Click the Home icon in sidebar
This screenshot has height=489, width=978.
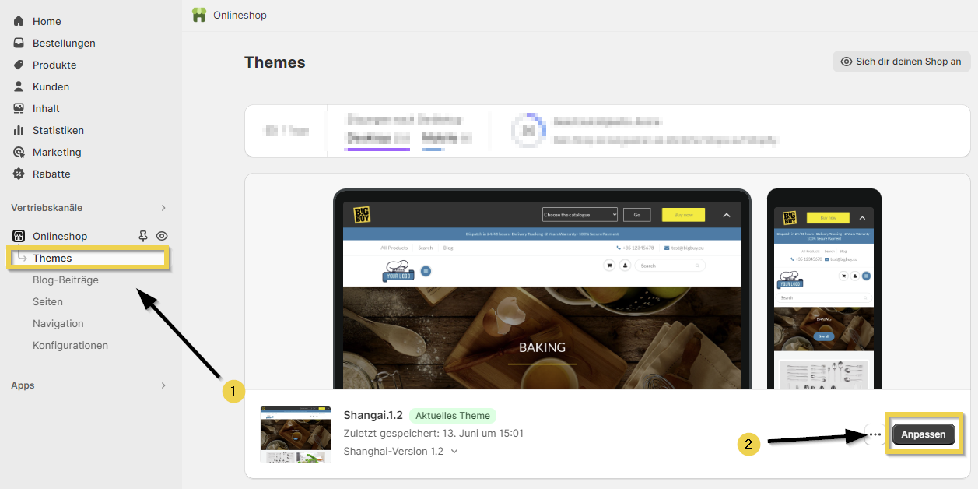click(x=19, y=21)
